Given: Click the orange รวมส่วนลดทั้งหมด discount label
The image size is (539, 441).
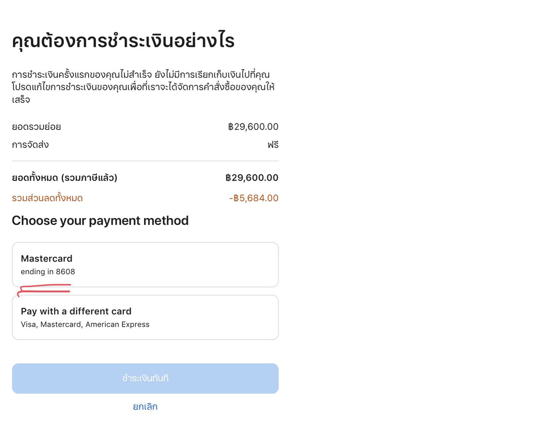Looking at the screenshot, I should [x=47, y=198].
